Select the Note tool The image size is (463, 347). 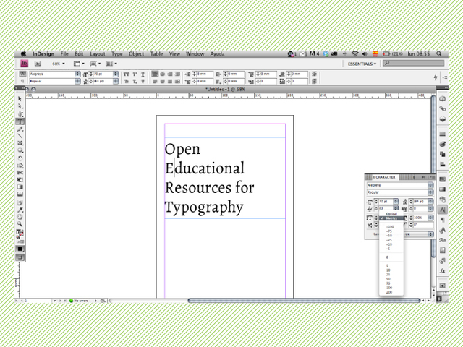click(20, 202)
